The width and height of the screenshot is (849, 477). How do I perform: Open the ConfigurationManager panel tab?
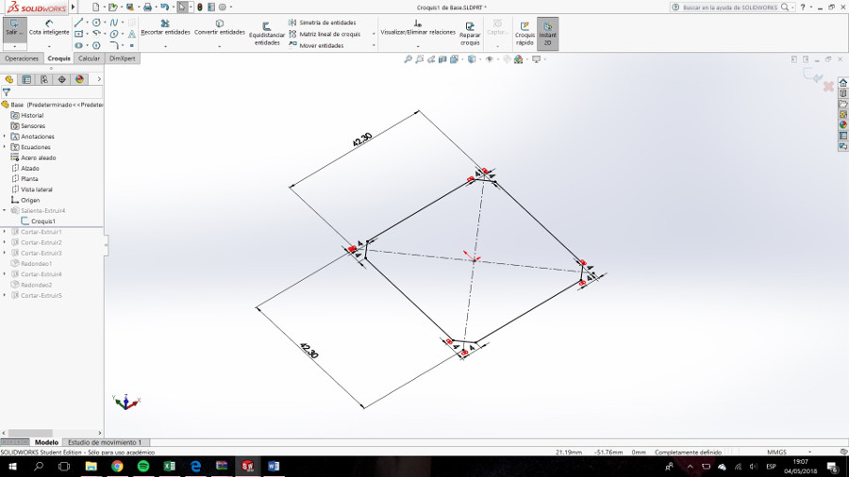tap(43, 79)
